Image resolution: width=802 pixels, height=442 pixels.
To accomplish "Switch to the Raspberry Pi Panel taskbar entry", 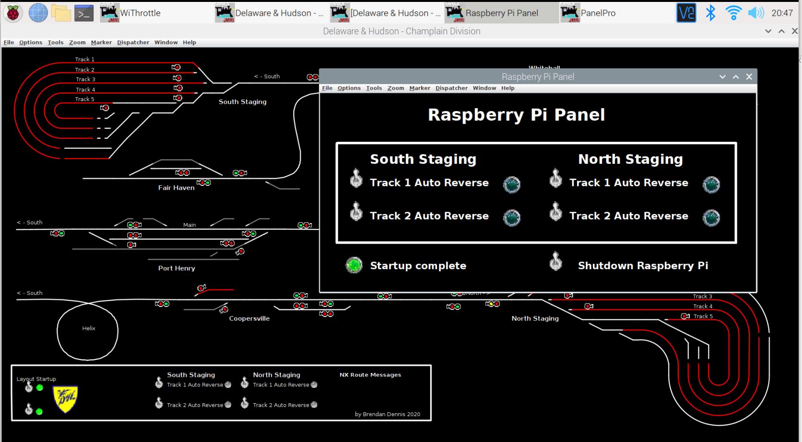I will pos(501,13).
